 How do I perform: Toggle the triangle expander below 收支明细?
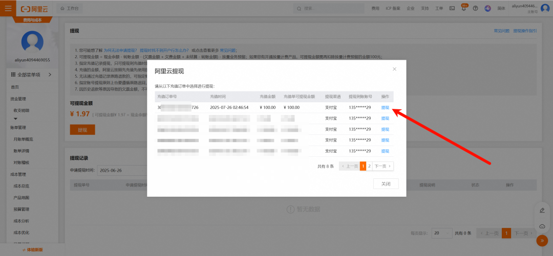pyautogui.click(x=15, y=119)
